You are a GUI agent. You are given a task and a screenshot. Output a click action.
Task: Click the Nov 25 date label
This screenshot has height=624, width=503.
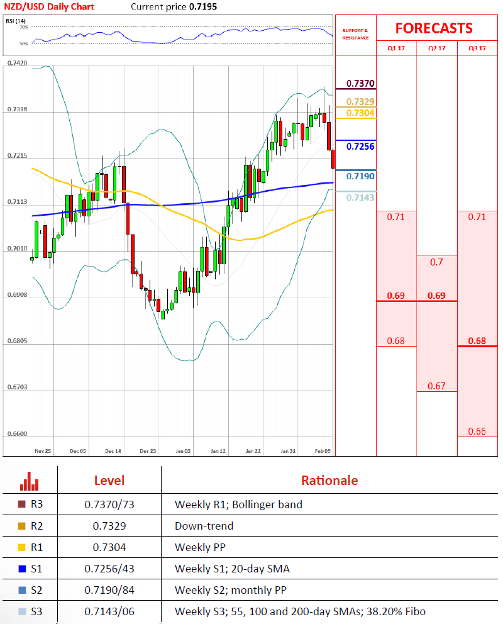(x=43, y=451)
